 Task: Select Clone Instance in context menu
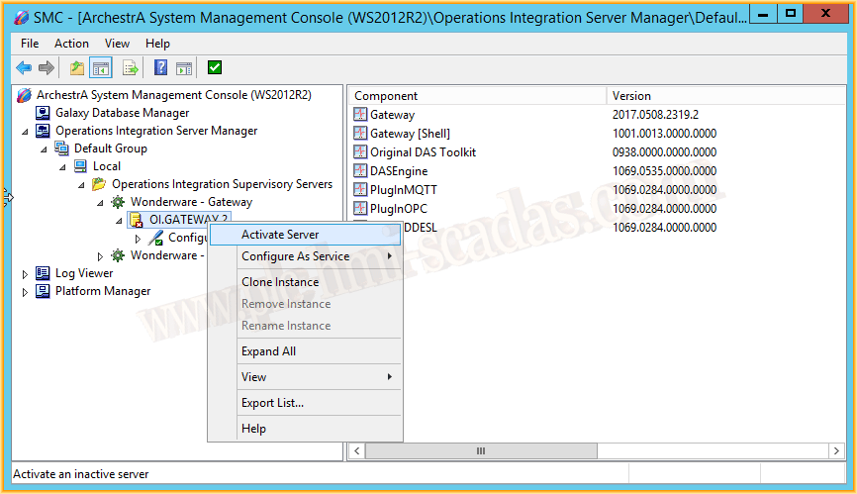[280, 282]
